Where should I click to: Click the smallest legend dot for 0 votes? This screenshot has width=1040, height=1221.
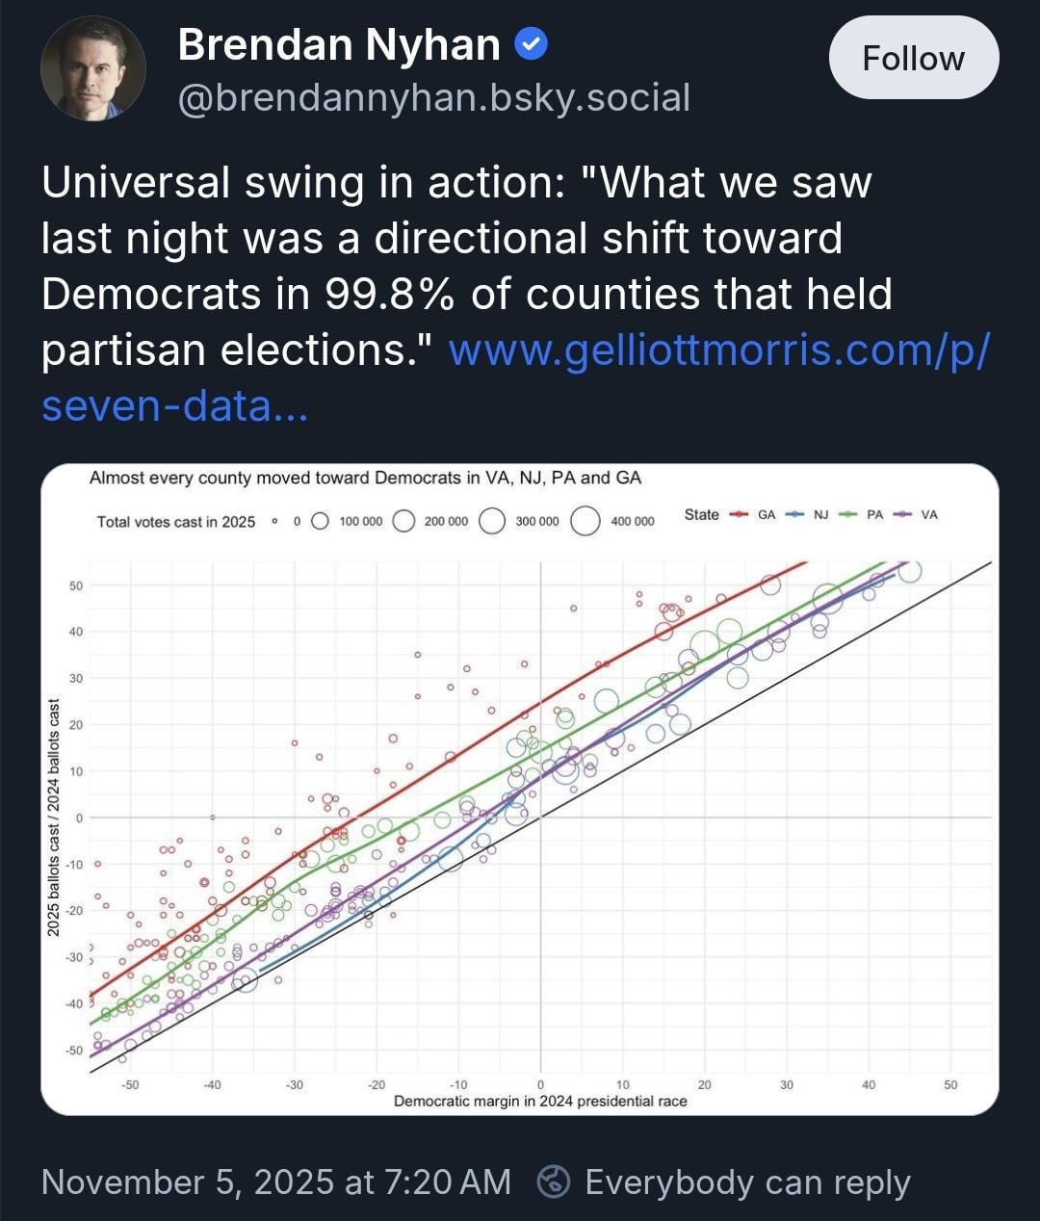[275, 521]
